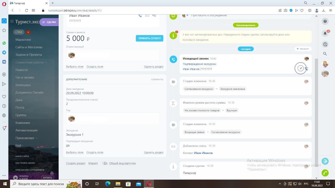The height and width of the screenshot is (188, 335).
Task: Click blonde user avatar in right panel
Action: (x=325, y=64)
